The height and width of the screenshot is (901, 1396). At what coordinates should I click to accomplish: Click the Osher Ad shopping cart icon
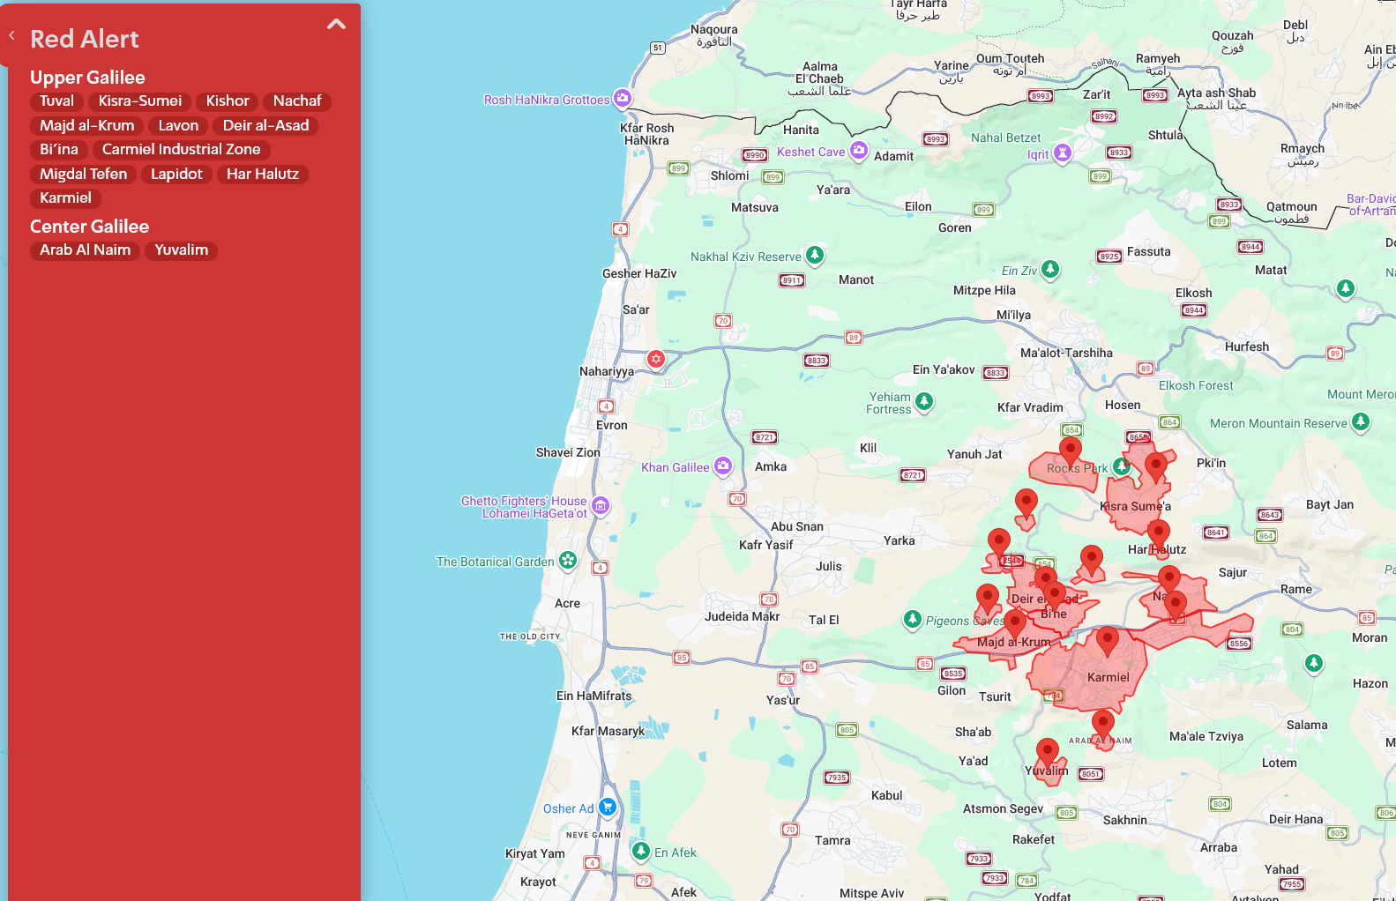[x=607, y=806]
